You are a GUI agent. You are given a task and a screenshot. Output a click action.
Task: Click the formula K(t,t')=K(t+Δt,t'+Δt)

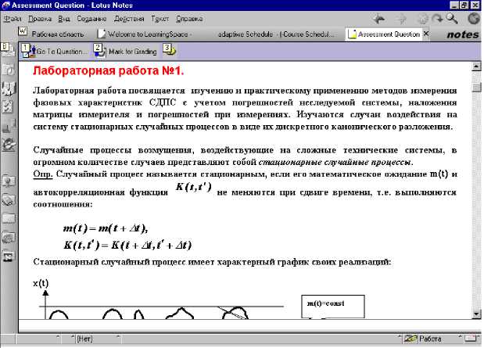click(127, 246)
